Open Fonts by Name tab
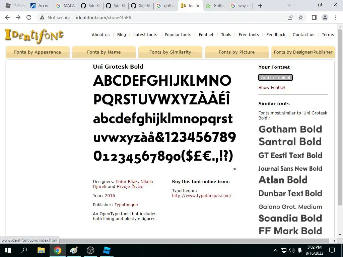Image resolution: width=343 pixels, height=257 pixels. [104, 52]
